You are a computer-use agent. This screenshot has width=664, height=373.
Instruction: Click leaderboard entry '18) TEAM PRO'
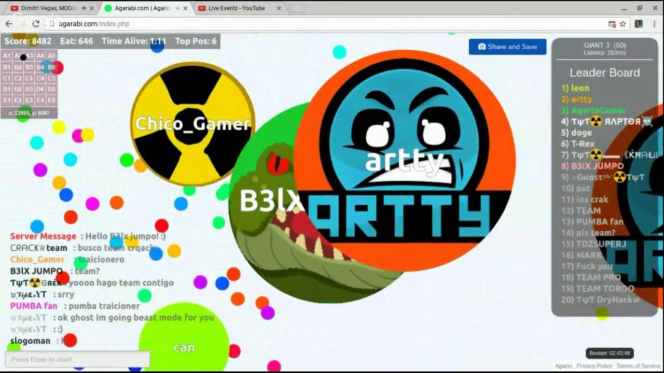pos(591,277)
